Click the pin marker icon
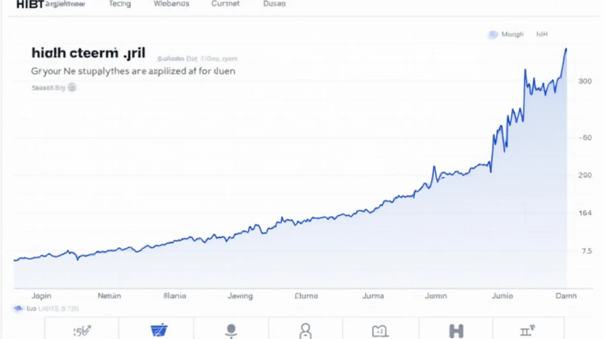Viewport: 604px width, 339px height. (x=231, y=331)
